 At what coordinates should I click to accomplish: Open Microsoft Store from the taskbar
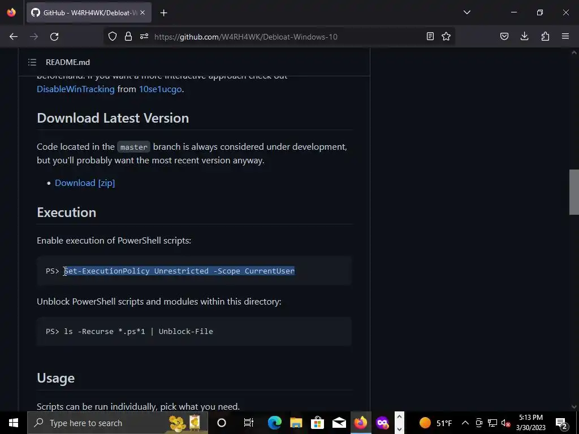[x=317, y=423]
